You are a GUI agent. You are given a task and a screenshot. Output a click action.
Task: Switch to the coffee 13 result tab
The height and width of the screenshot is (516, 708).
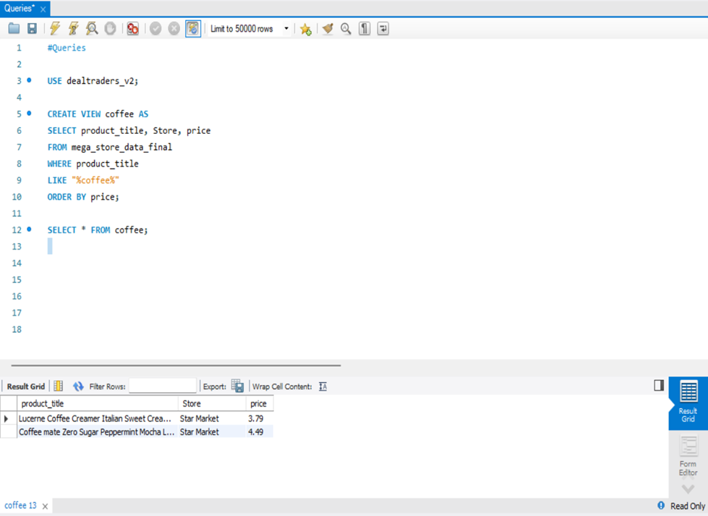[x=20, y=505]
